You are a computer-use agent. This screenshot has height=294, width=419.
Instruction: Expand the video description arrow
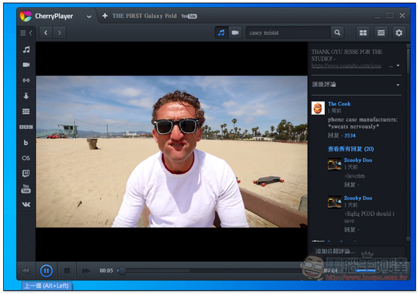click(x=398, y=66)
